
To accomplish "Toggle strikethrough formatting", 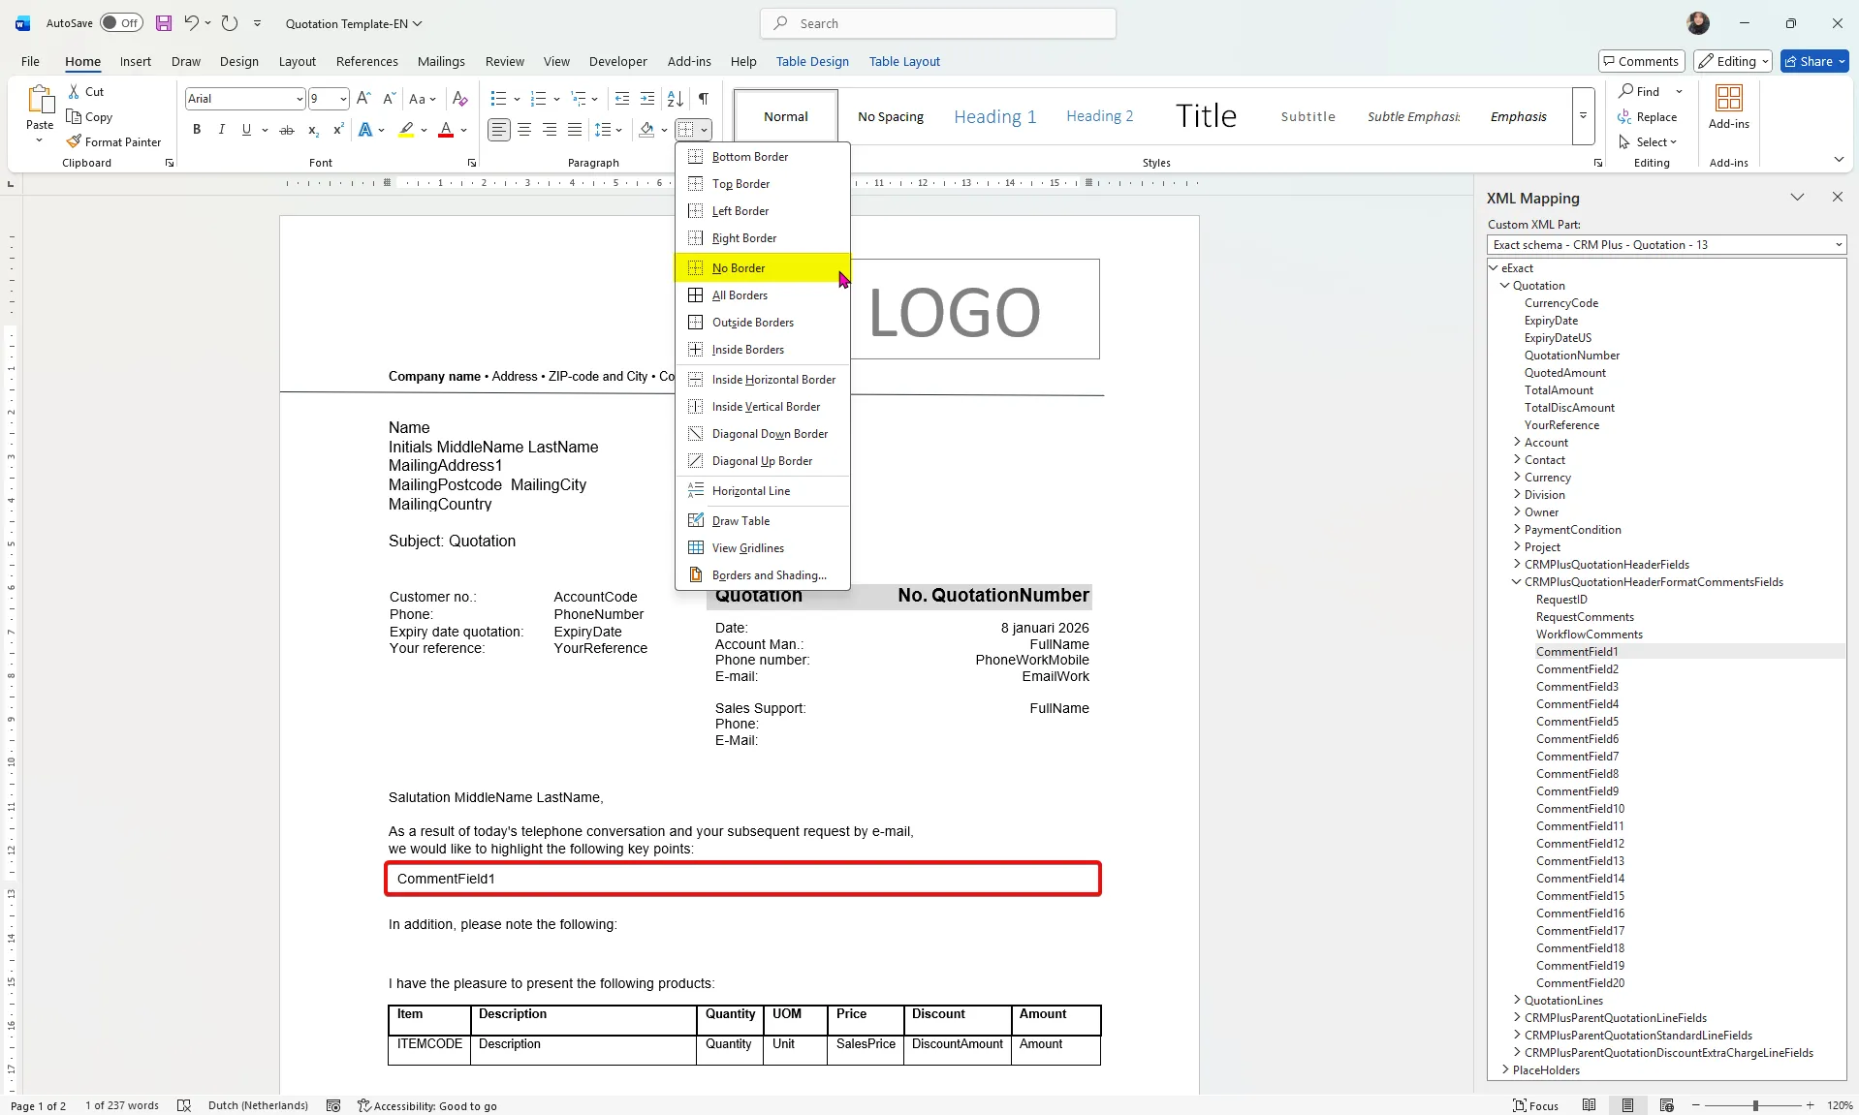I will click(x=287, y=130).
